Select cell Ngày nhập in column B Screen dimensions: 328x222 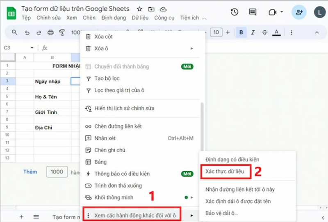[x=52, y=81]
